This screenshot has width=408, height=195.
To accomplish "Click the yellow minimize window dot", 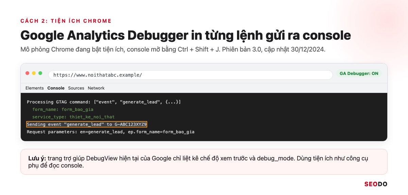I will 34,73.
